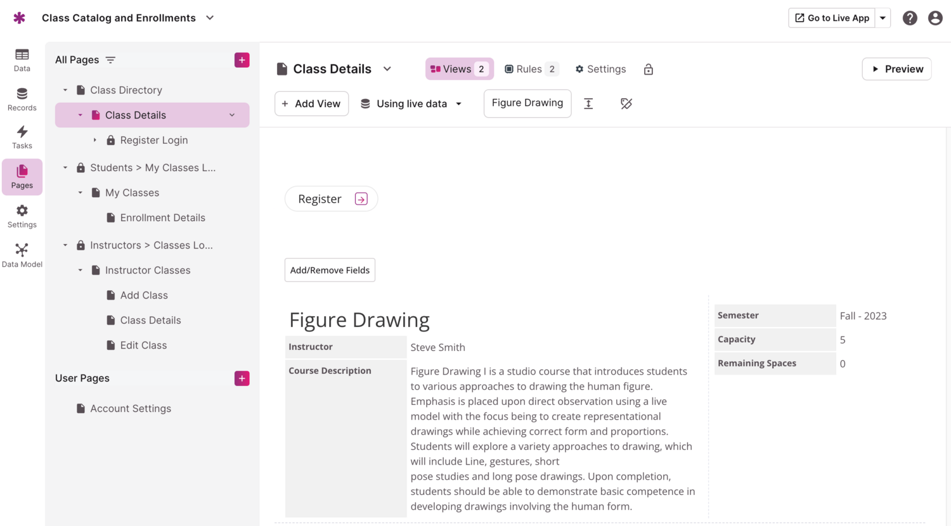Image resolution: width=951 pixels, height=526 pixels.
Task: Click the pink plus beside All Pages
Action: (x=242, y=60)
